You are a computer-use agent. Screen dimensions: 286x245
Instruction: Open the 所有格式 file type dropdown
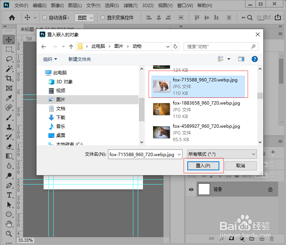[222, 154]
